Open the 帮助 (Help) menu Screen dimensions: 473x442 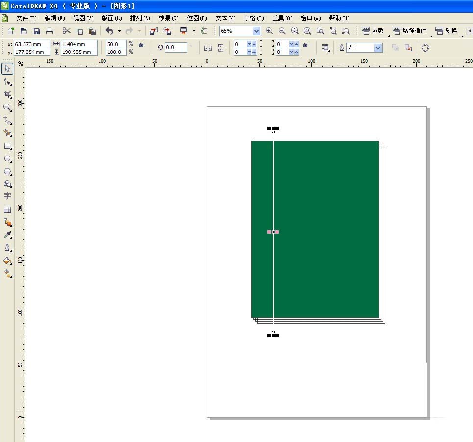[x=339, y=18]
